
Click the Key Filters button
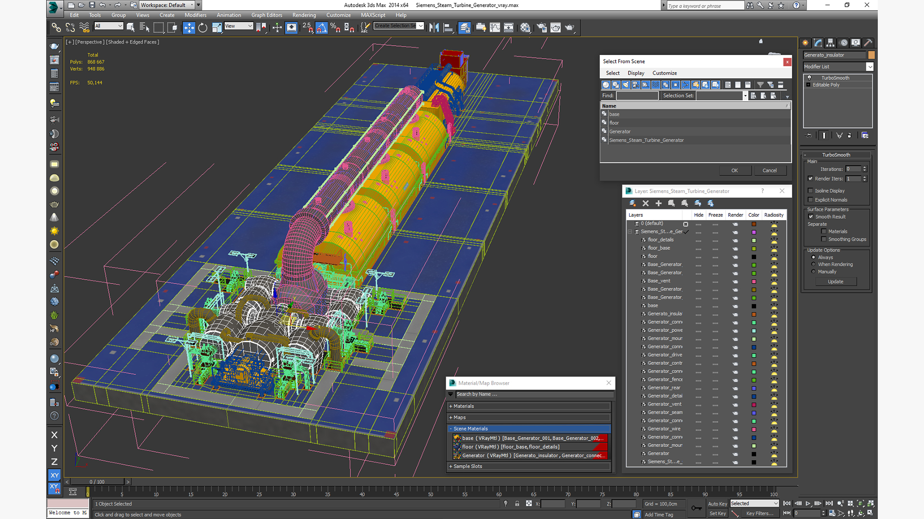[x=759, y=513]
